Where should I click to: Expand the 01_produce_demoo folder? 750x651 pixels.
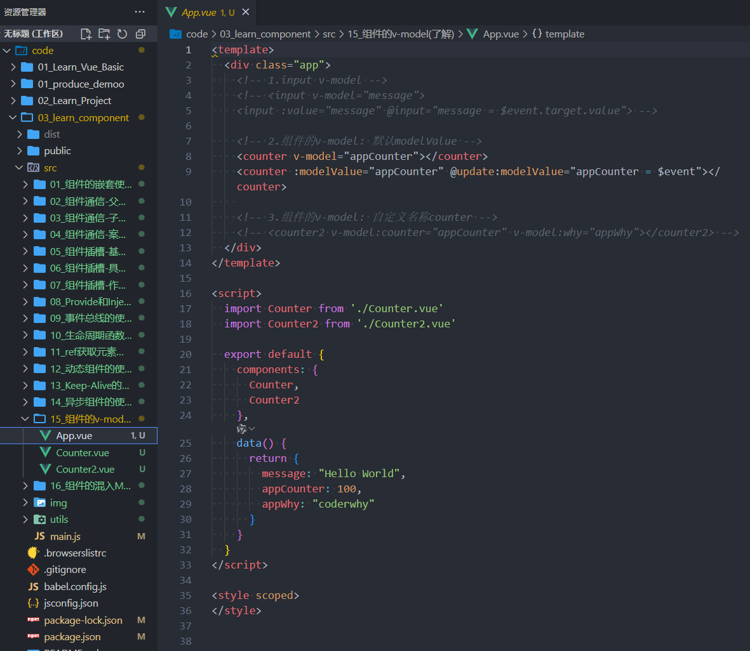pos(13,84)
